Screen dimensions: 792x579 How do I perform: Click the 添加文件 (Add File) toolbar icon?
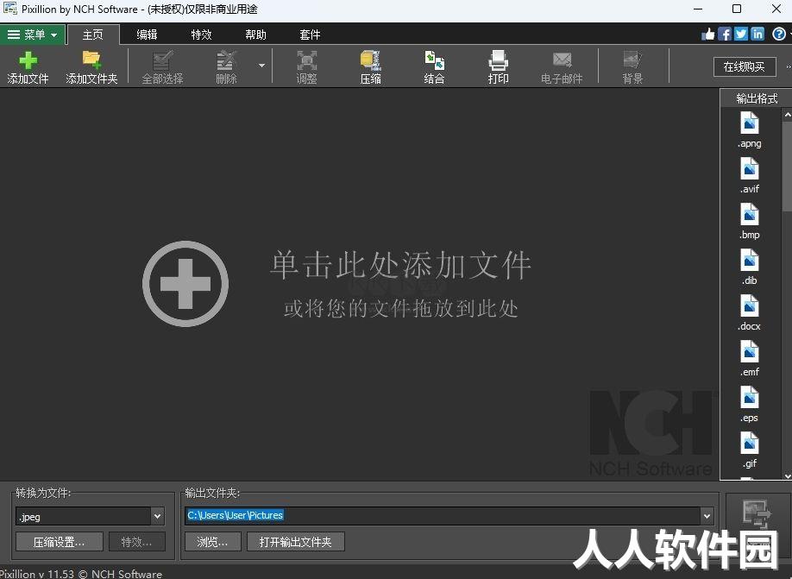(28, 66)
